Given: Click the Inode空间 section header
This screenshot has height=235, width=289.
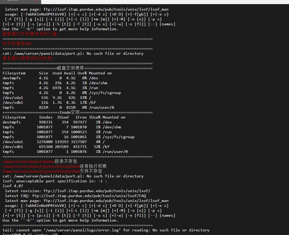Looking at the screenshot, I should click(69, 112).
